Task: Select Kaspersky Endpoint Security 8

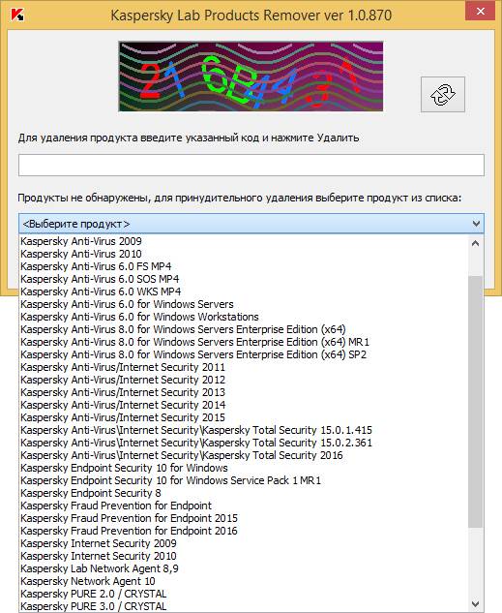Action: point(244,493)
